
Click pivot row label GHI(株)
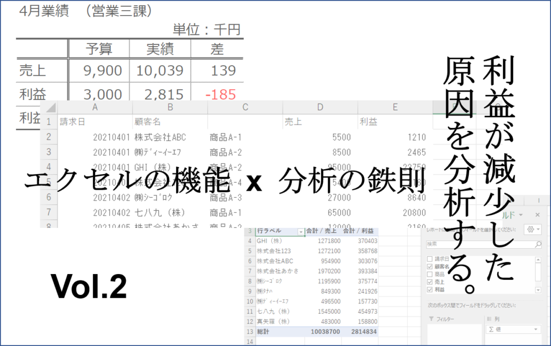[269, 241]
